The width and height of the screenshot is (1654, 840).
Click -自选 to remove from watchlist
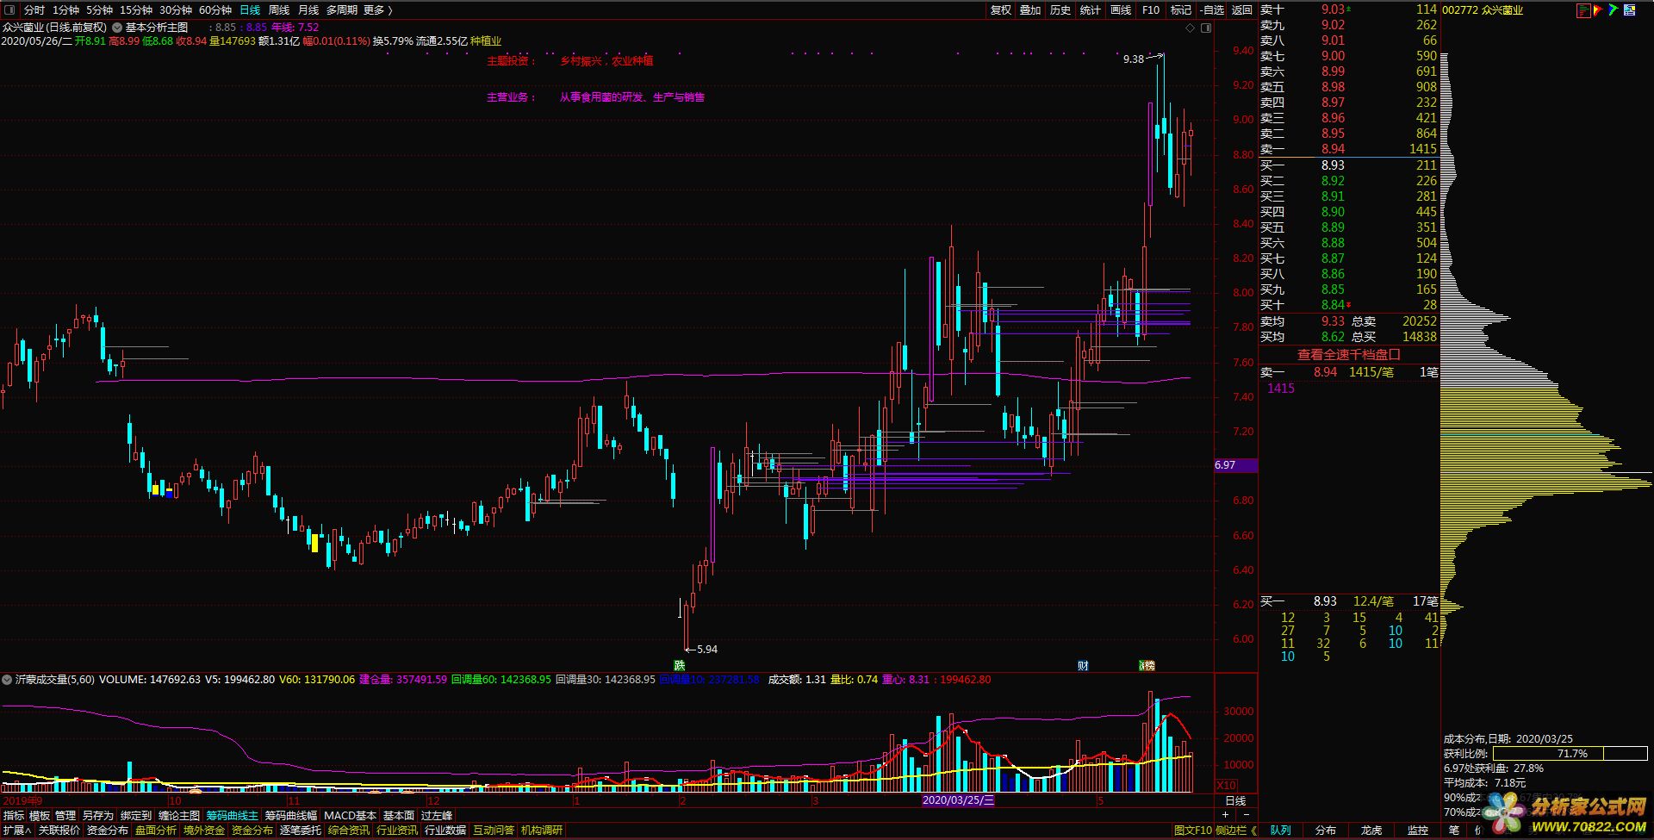point(1212,10)
